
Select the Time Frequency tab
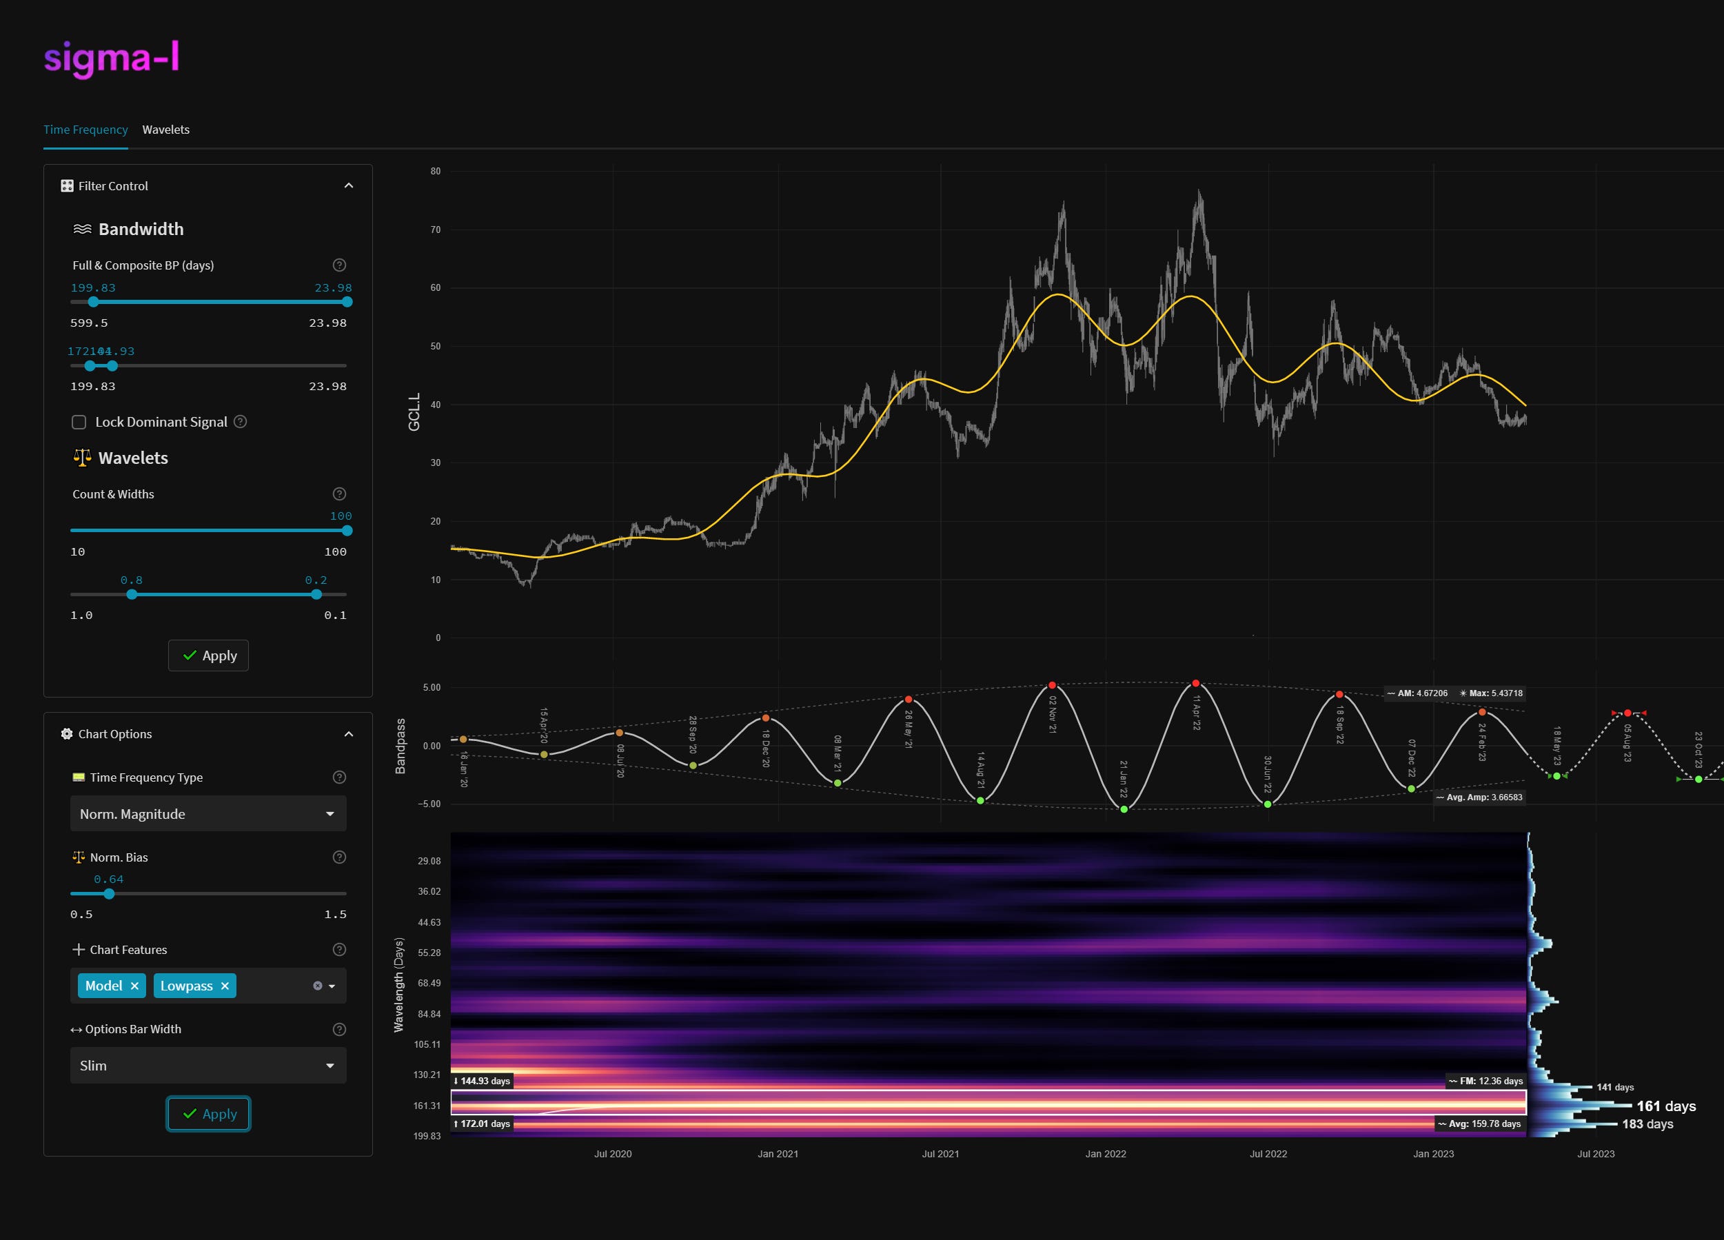[x=85, y=130]
